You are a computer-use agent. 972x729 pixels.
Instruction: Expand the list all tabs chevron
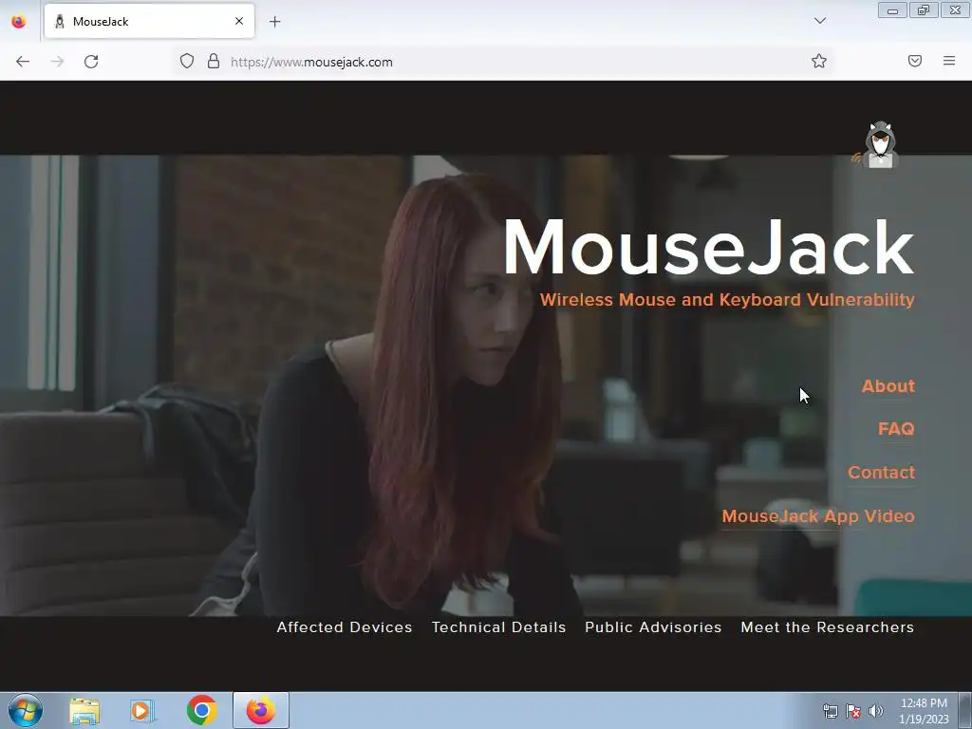pyautogui.click(x=819, y=21)
